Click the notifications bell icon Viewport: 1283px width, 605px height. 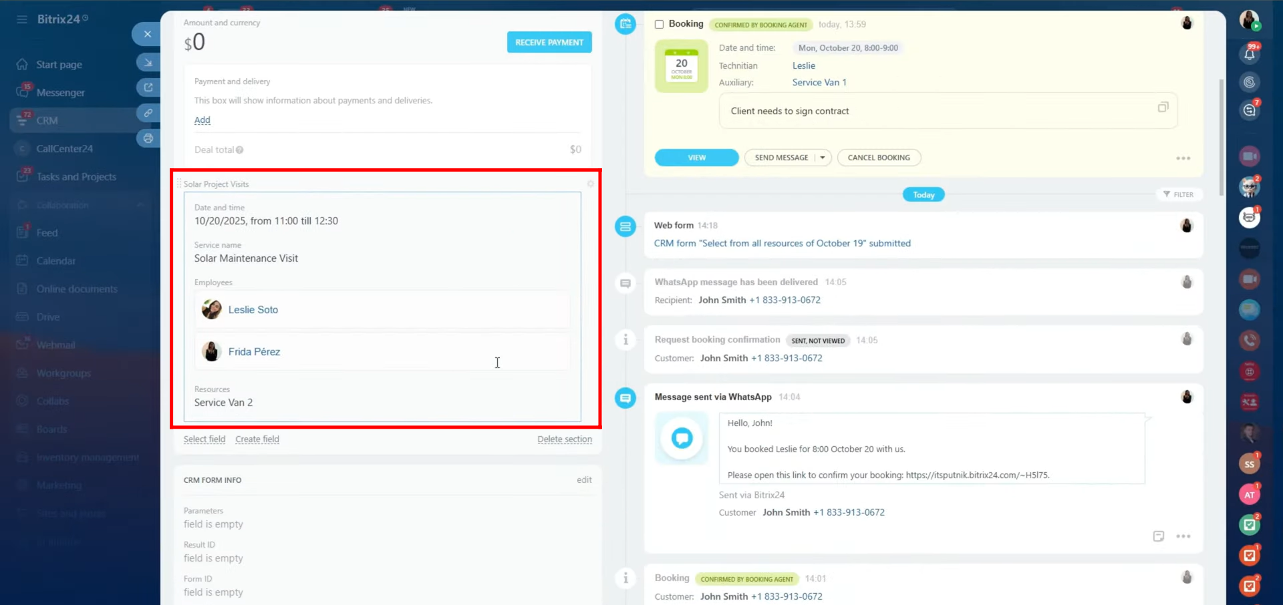(1249, 54)
